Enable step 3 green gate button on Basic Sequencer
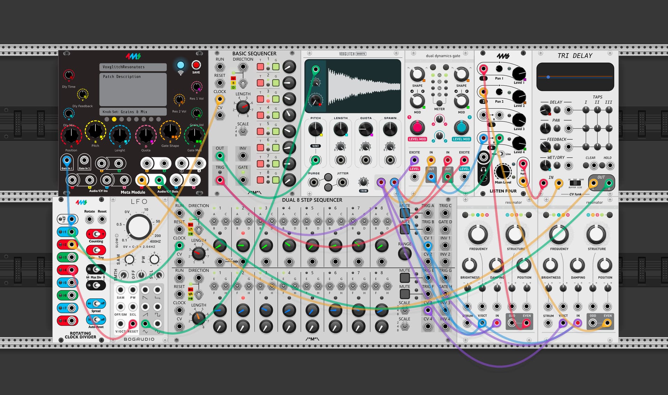This screenshot has height=395, width=668. coord(276,99)
